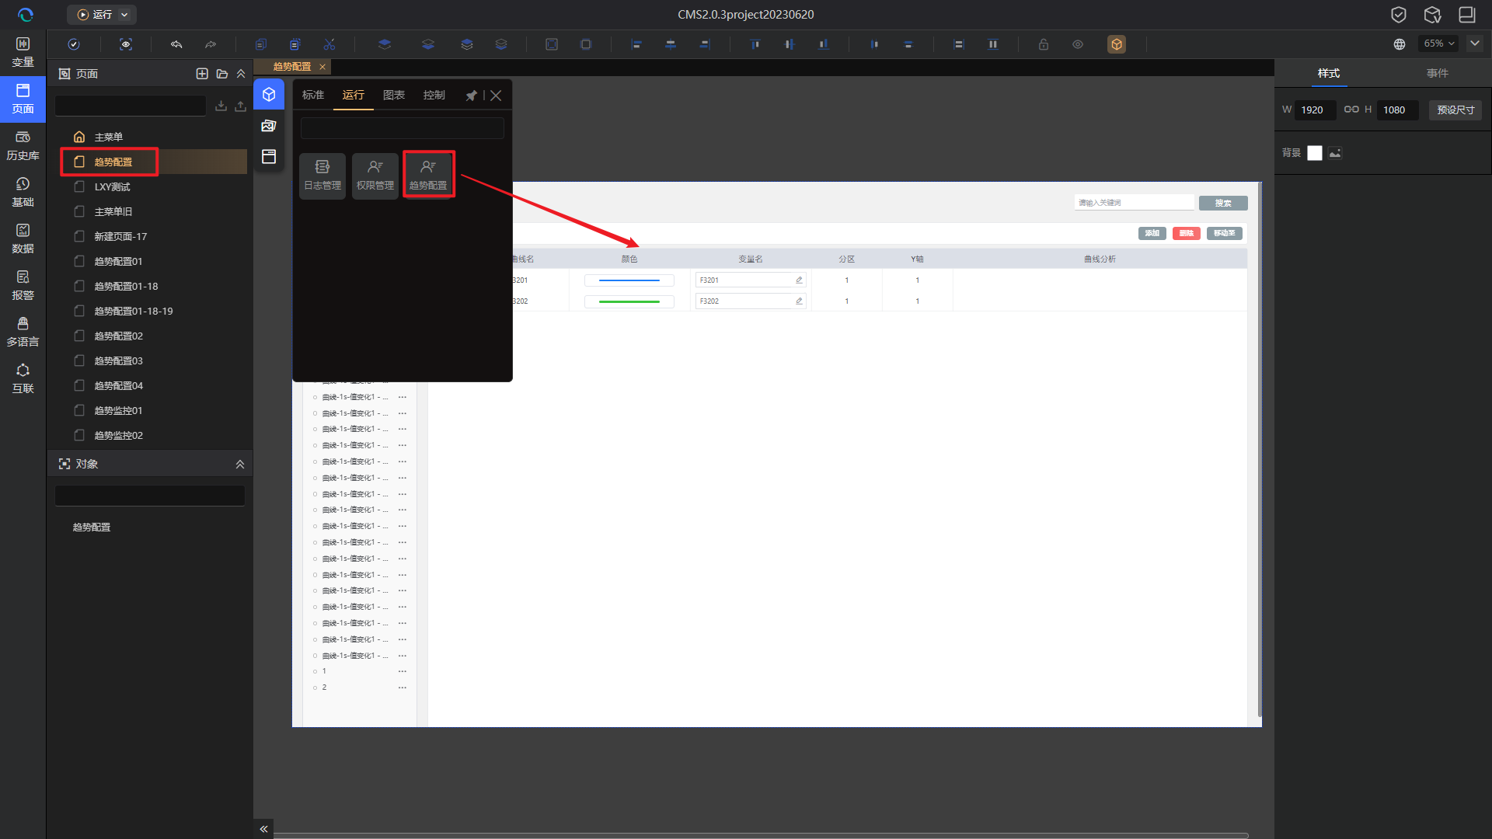The width and height of the screenshot is (1492, 839).
Task: Expand the toolbar overflow chevron
Action: pyautogui.click(x=1475, y=44)
